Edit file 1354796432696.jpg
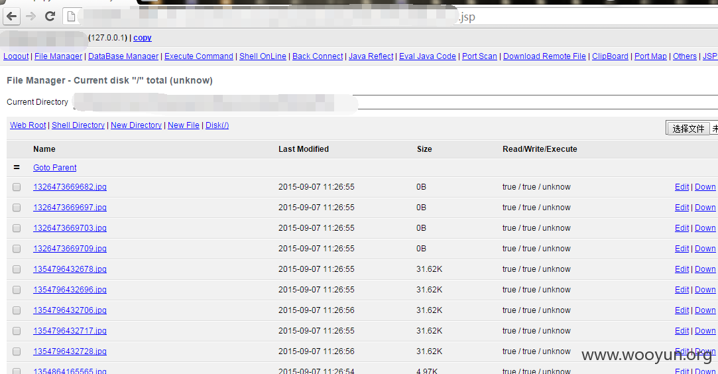718x374 pixels. [x=682, y=290]
